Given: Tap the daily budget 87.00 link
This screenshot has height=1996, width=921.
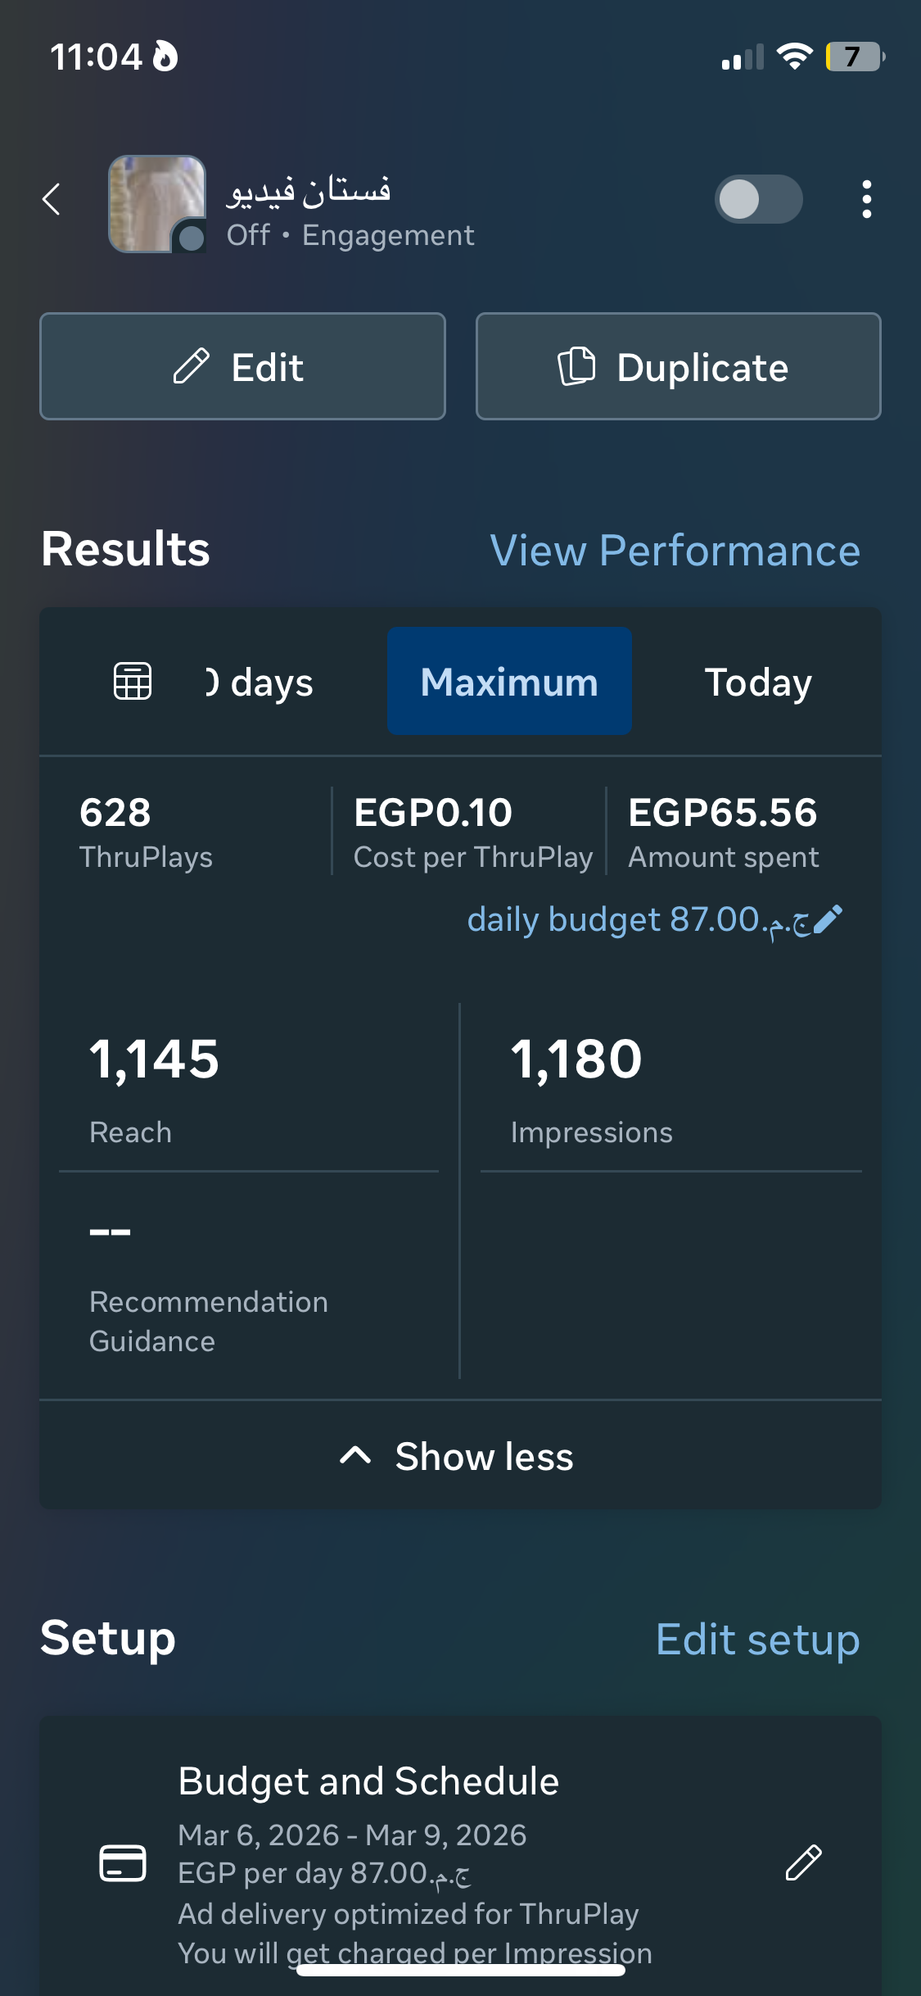Looking at the screenshot, I should click(x=639, y=919).
